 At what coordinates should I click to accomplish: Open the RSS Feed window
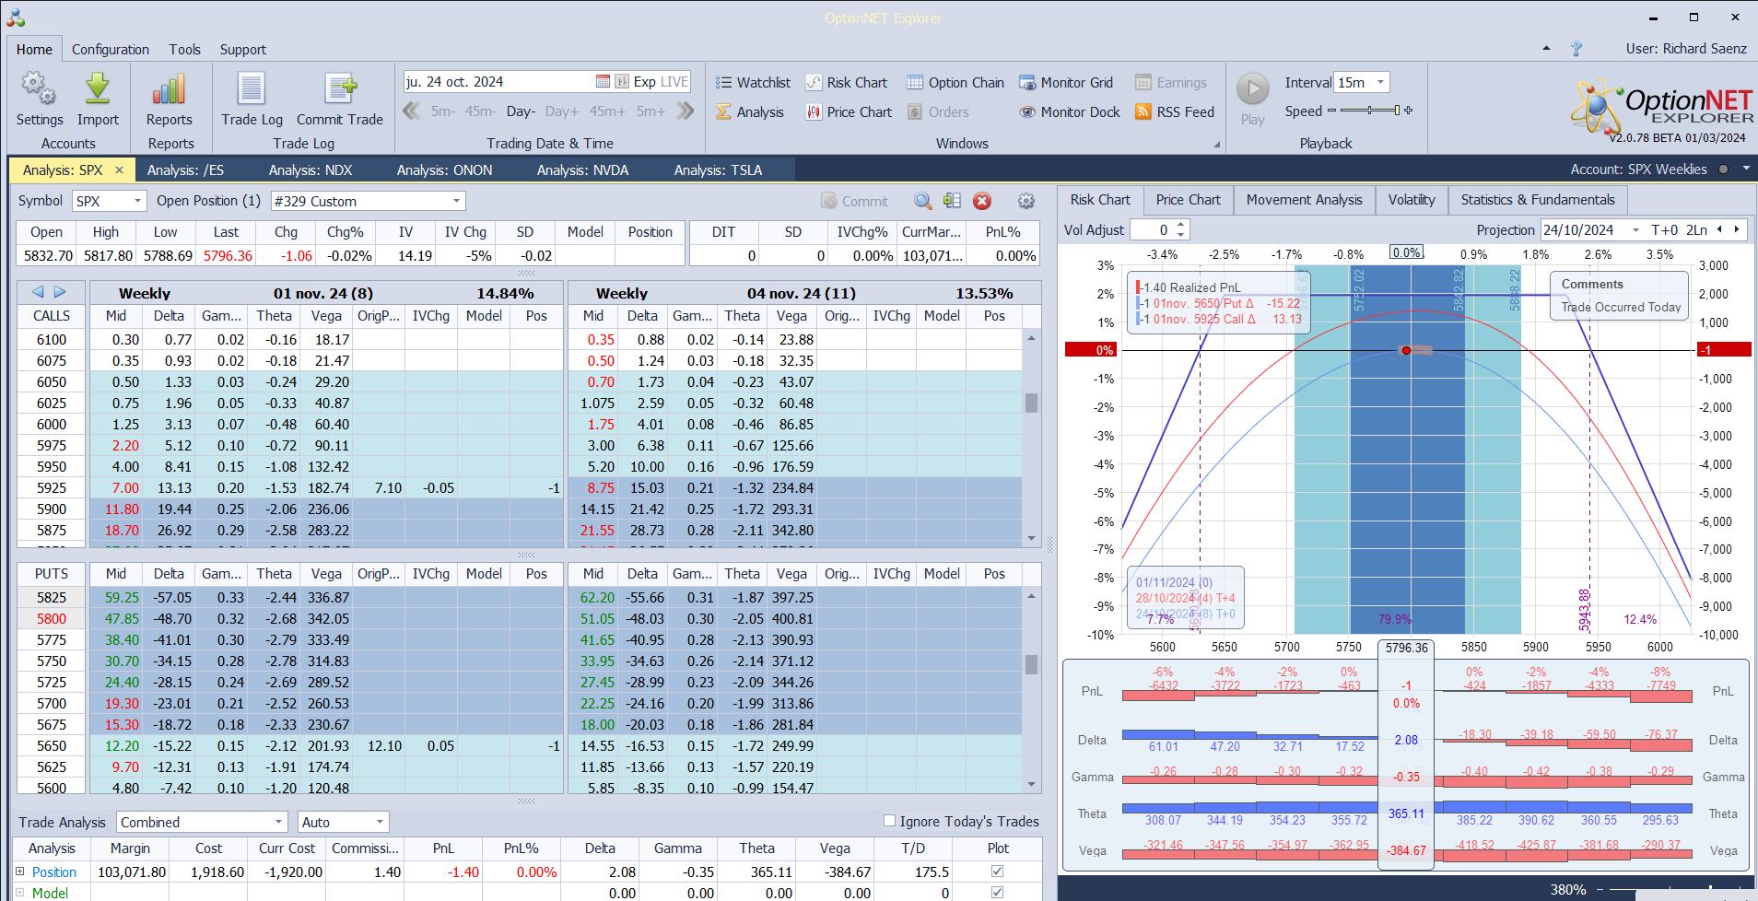pos(1175,111)
